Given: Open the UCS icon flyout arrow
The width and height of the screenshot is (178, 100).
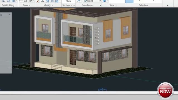Looking at the screenshot, I should (x=81, y=1).
